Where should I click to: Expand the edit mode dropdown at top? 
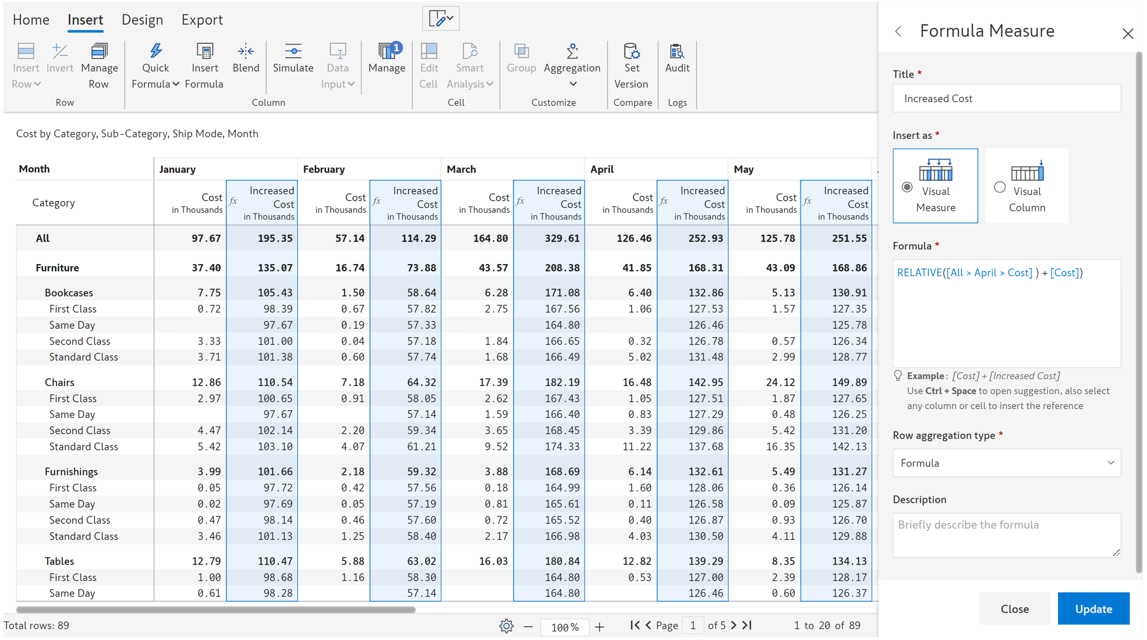(x=441, y=18)
